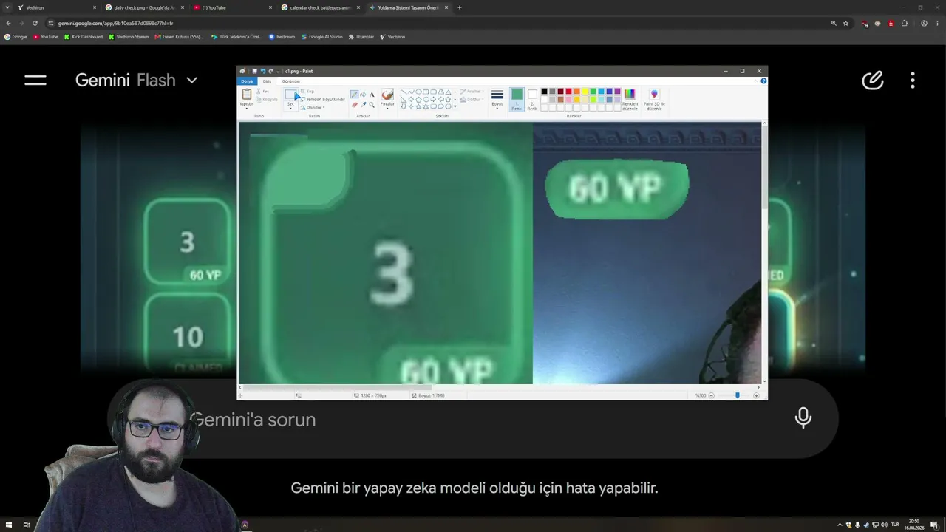The image size is (946, 532).
Task: Show hidden system tray icons
Action: 839,525
